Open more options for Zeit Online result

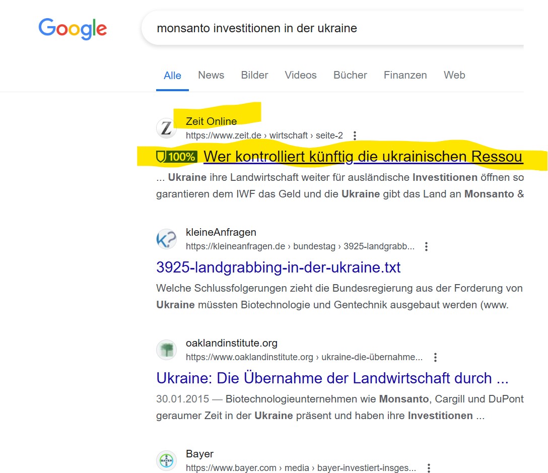(x=355, y=136)
